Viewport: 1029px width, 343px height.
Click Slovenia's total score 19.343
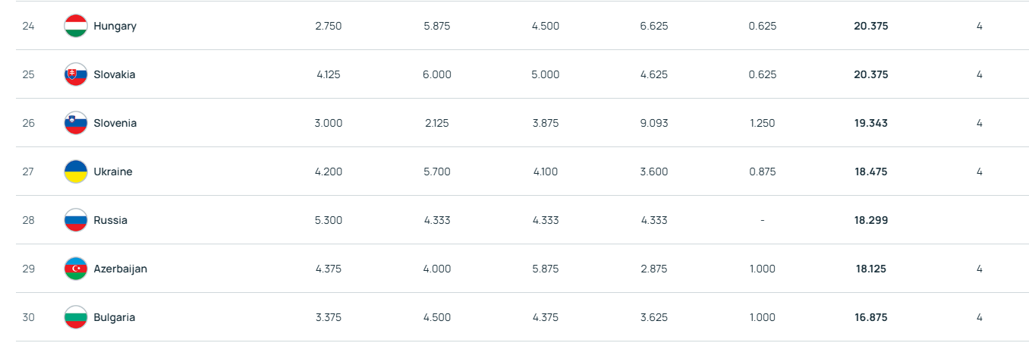870,123
